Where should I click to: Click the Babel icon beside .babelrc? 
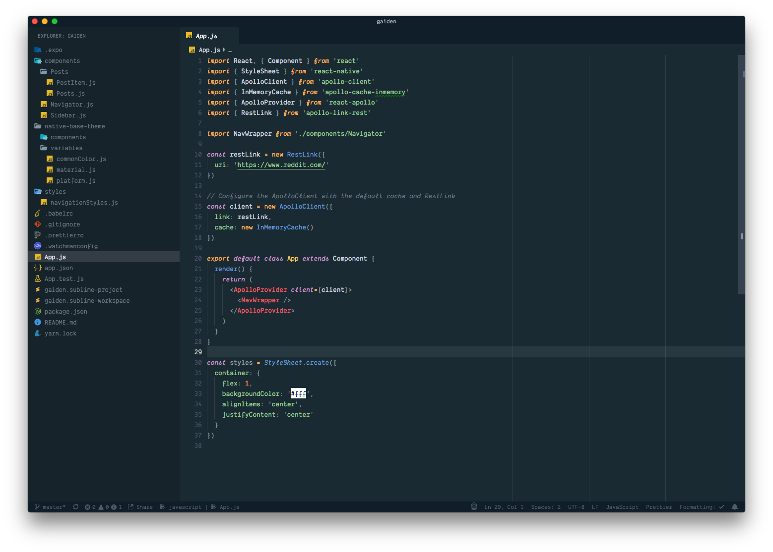click(x=38, y=213)
